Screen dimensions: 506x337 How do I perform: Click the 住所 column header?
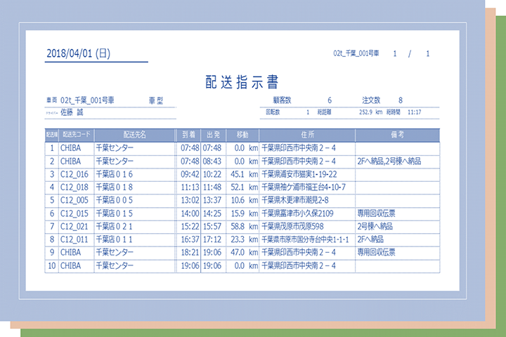306,135
